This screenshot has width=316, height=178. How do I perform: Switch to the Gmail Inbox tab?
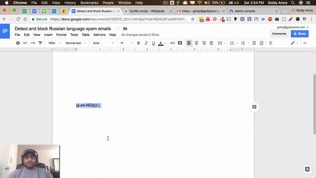click(x=201, y=11)
